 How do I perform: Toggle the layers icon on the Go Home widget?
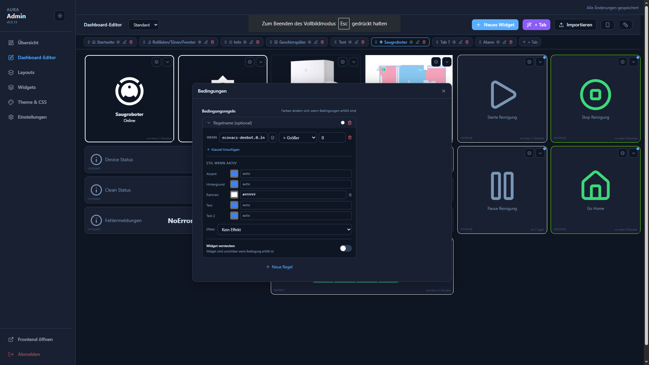[x=622, y=153]
